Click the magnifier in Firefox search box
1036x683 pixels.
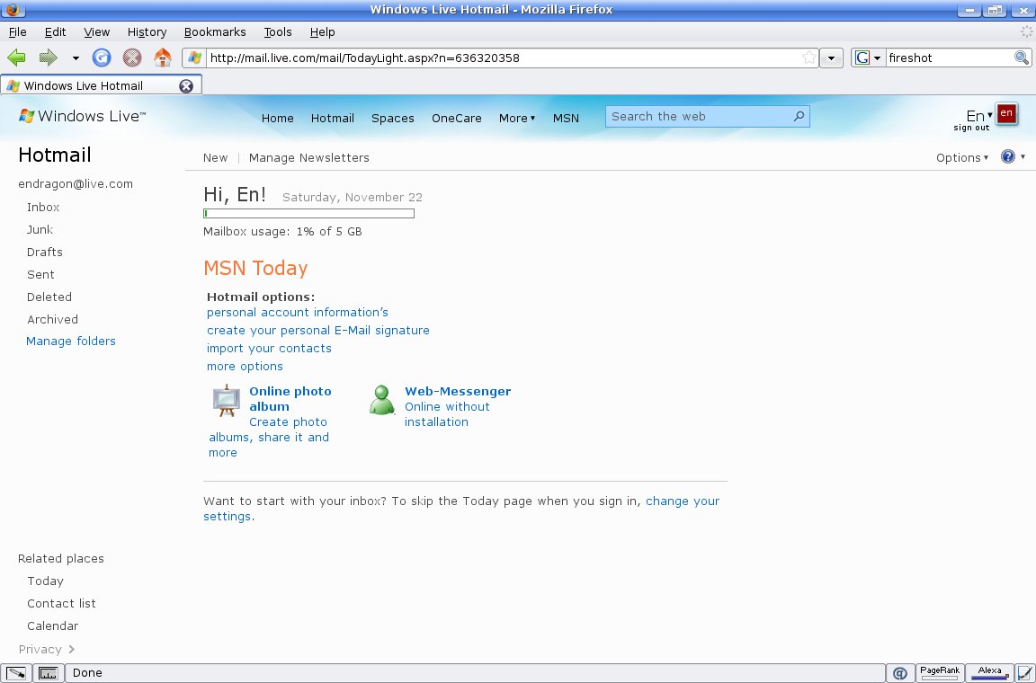pos(1022,58)
